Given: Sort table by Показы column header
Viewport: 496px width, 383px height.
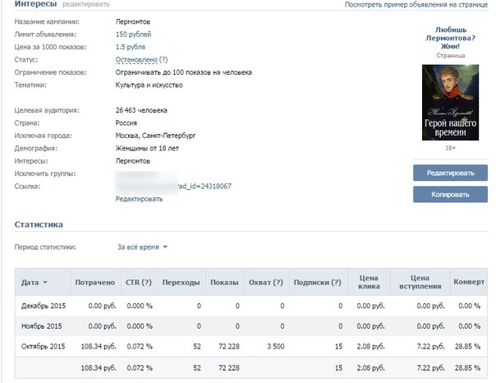Looking at the screenshot, I should 224,283.
